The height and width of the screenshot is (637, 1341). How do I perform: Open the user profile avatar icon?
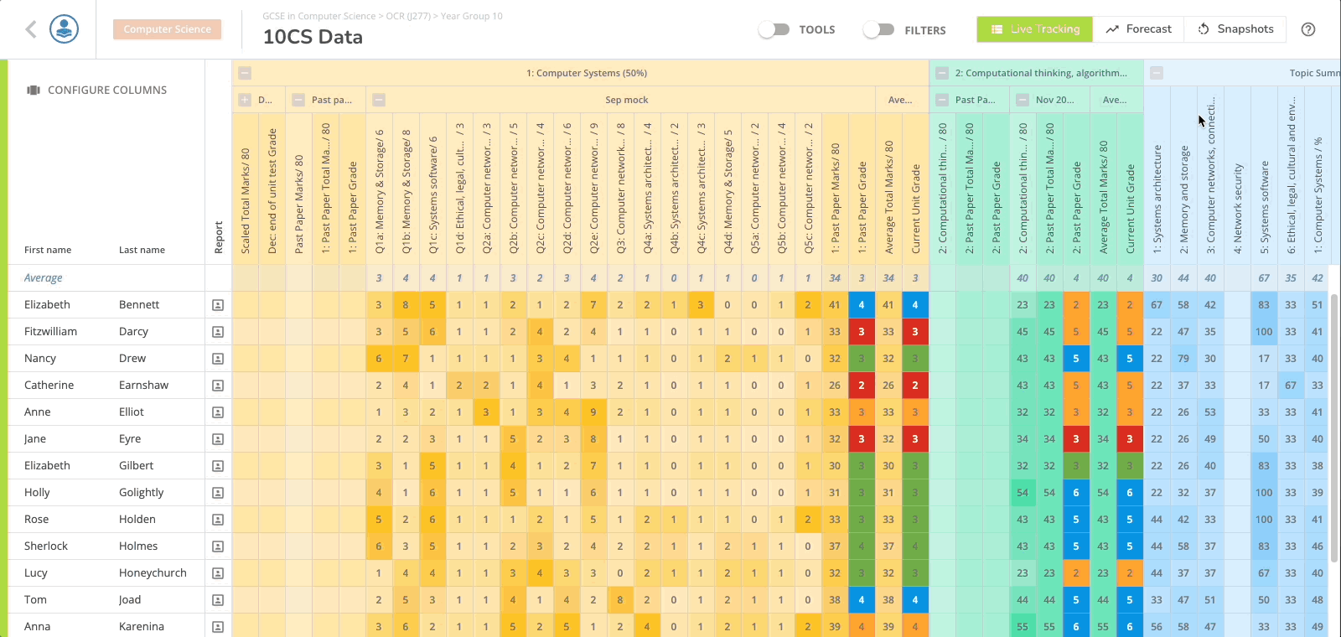click(65, 29)
